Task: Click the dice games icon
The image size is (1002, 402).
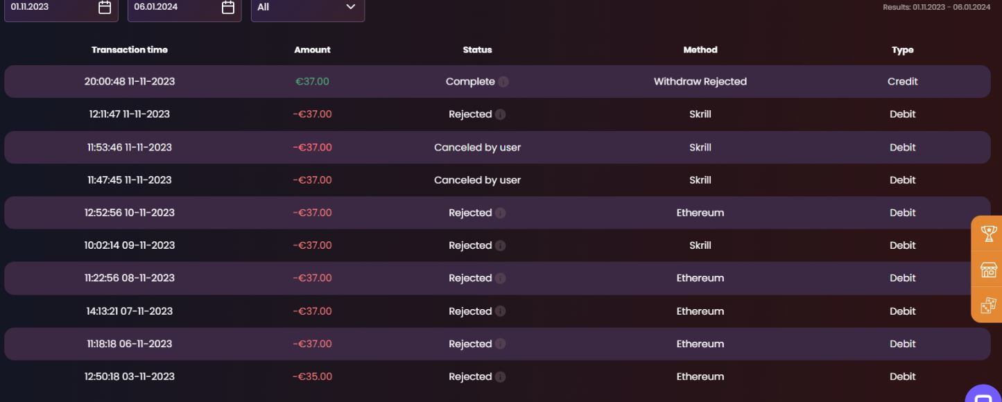Action: 988,305
